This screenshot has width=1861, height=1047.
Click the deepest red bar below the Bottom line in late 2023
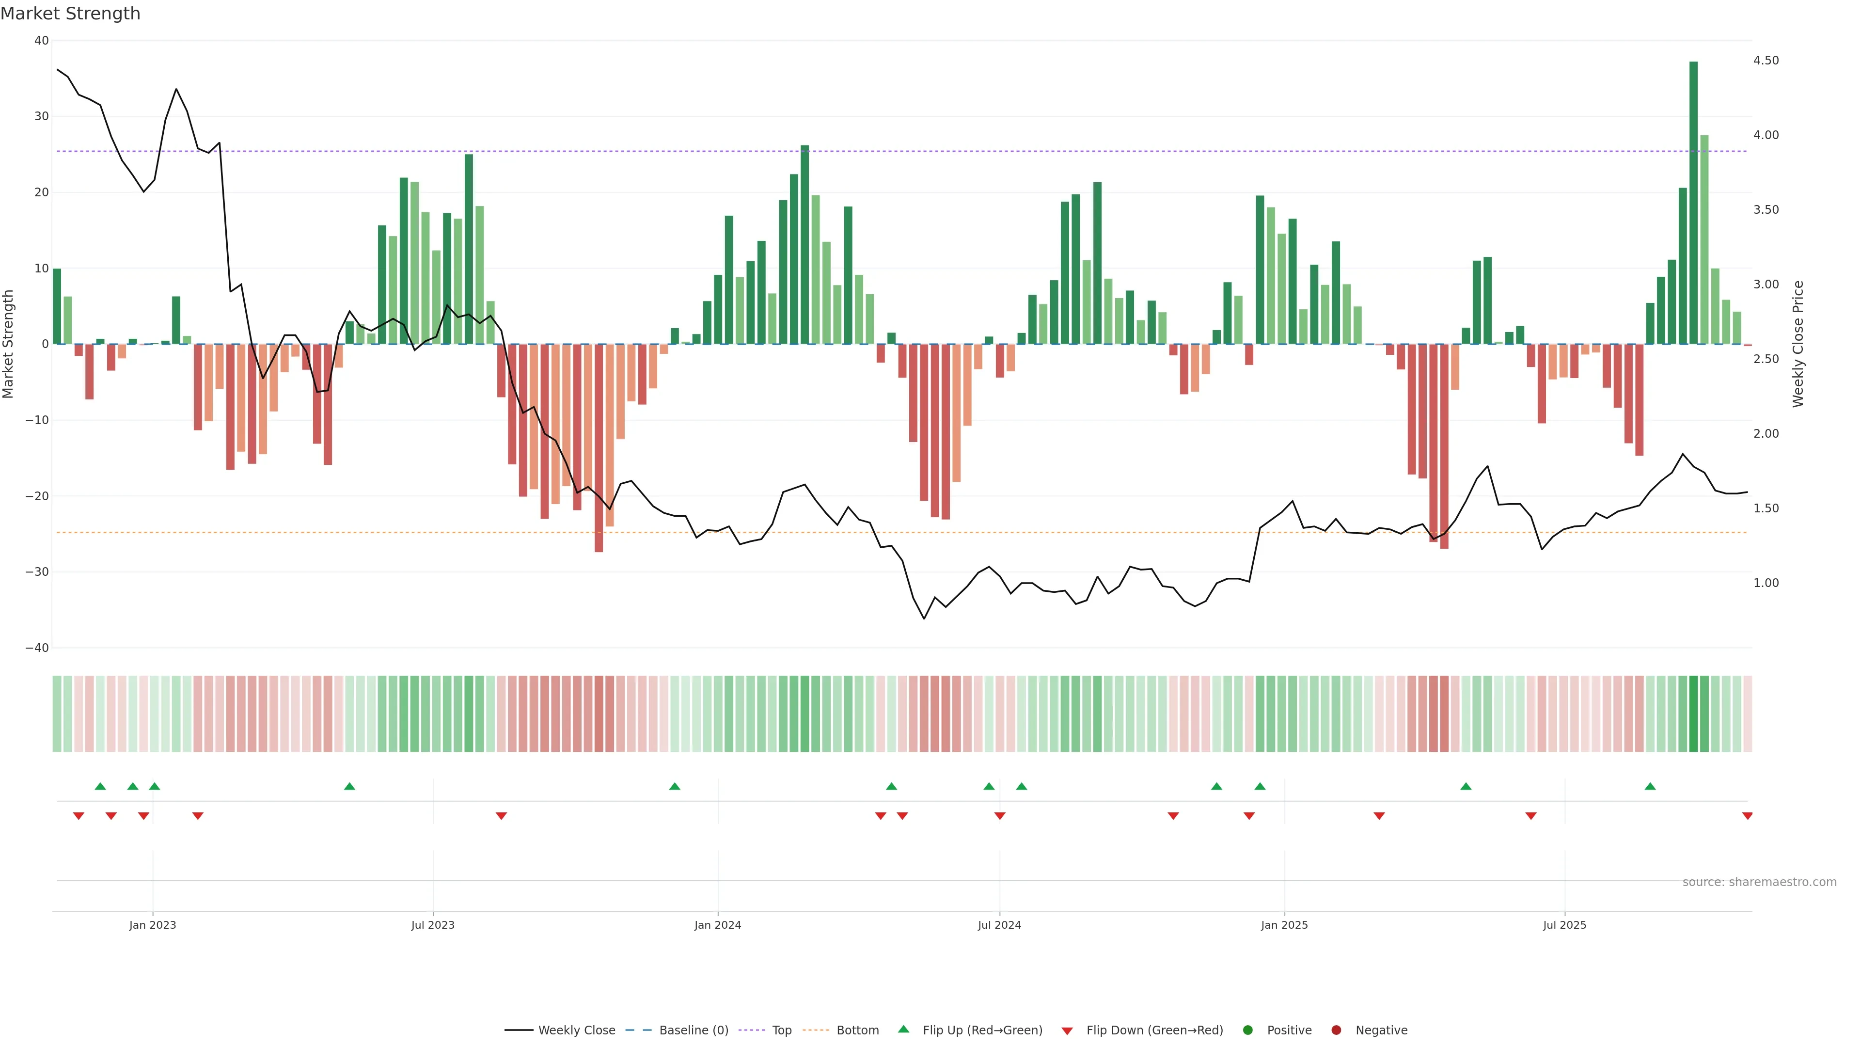click(599, 448)
